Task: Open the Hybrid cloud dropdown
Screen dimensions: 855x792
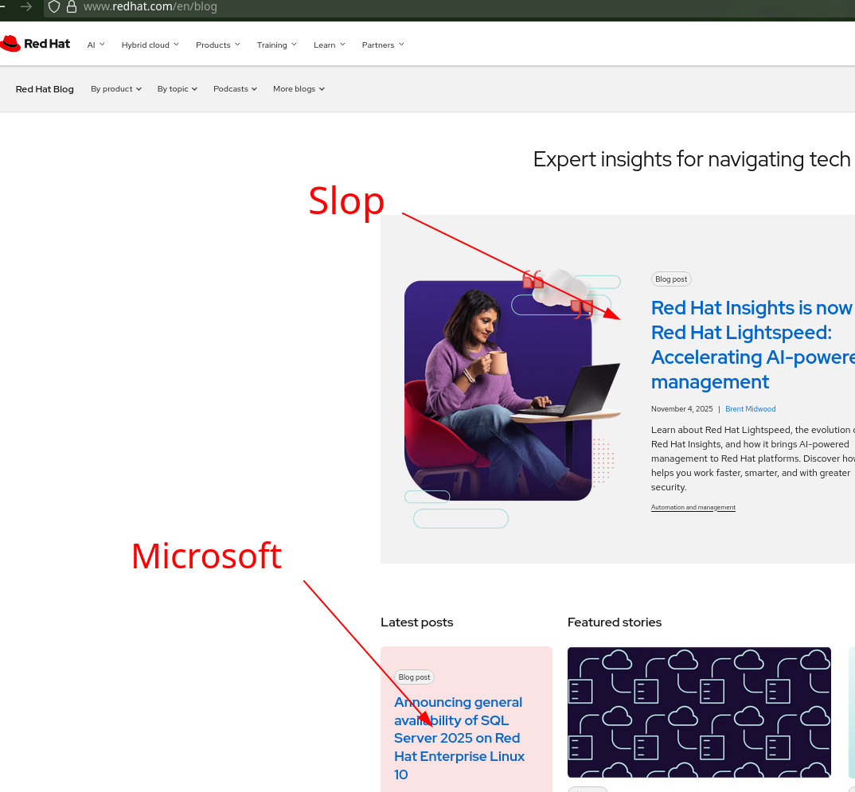Action: point(150,45)
